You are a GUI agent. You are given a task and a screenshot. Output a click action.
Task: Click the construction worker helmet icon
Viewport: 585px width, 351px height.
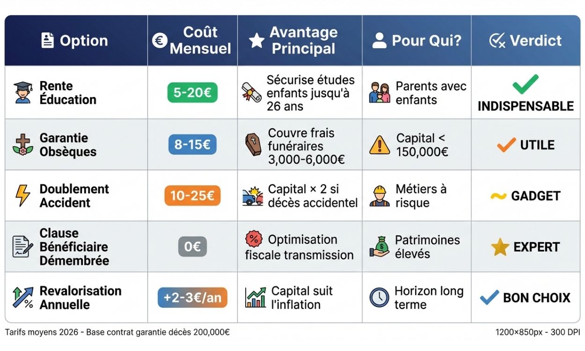point(379,196)
